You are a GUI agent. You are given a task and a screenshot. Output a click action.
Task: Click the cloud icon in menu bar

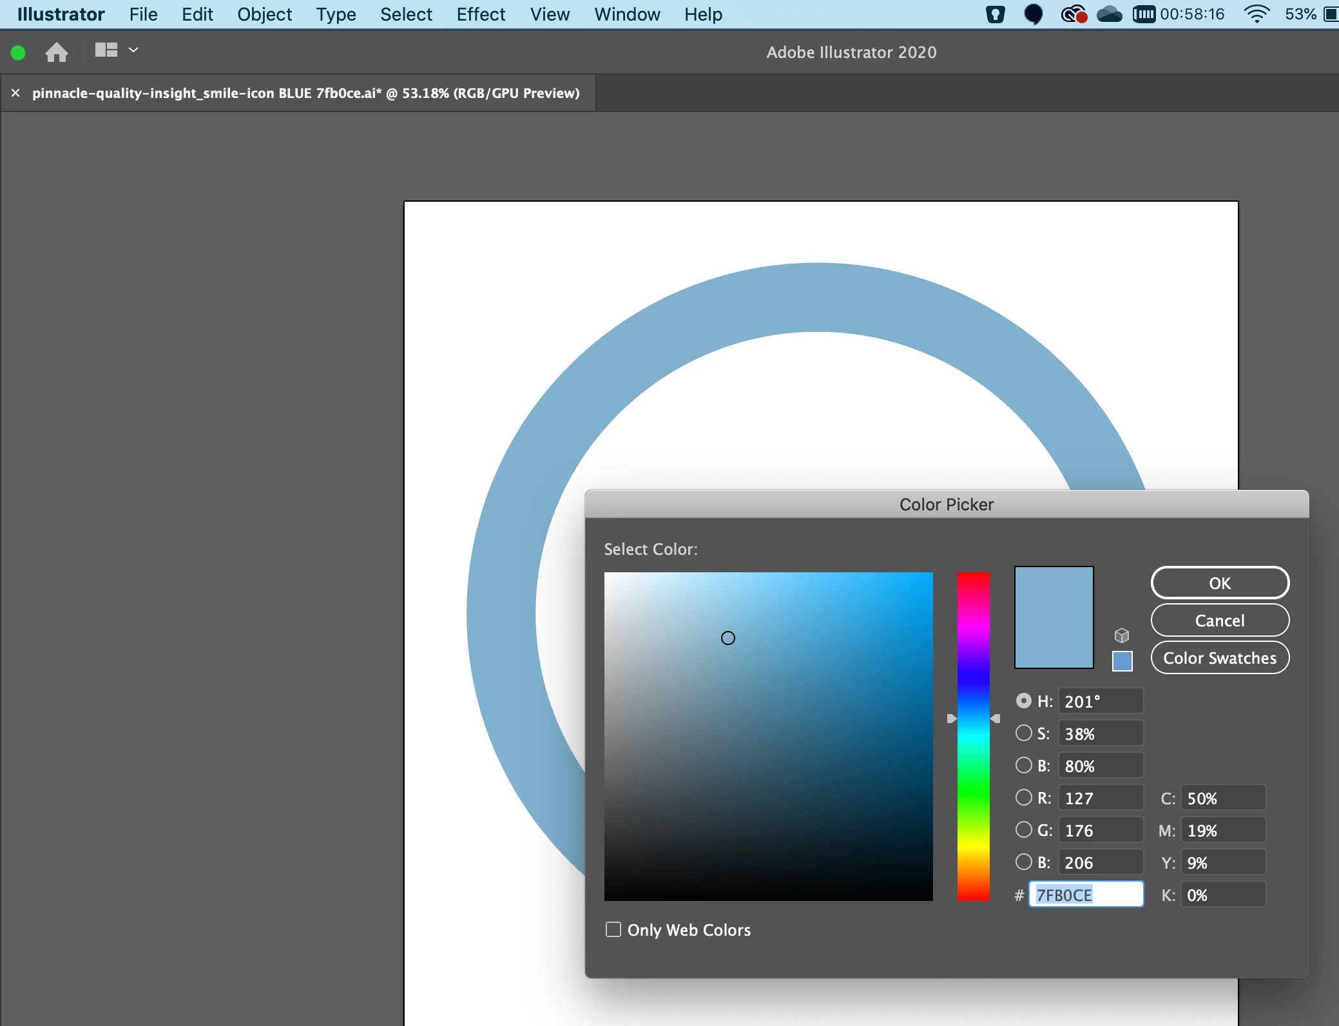tap(1109, 14)
